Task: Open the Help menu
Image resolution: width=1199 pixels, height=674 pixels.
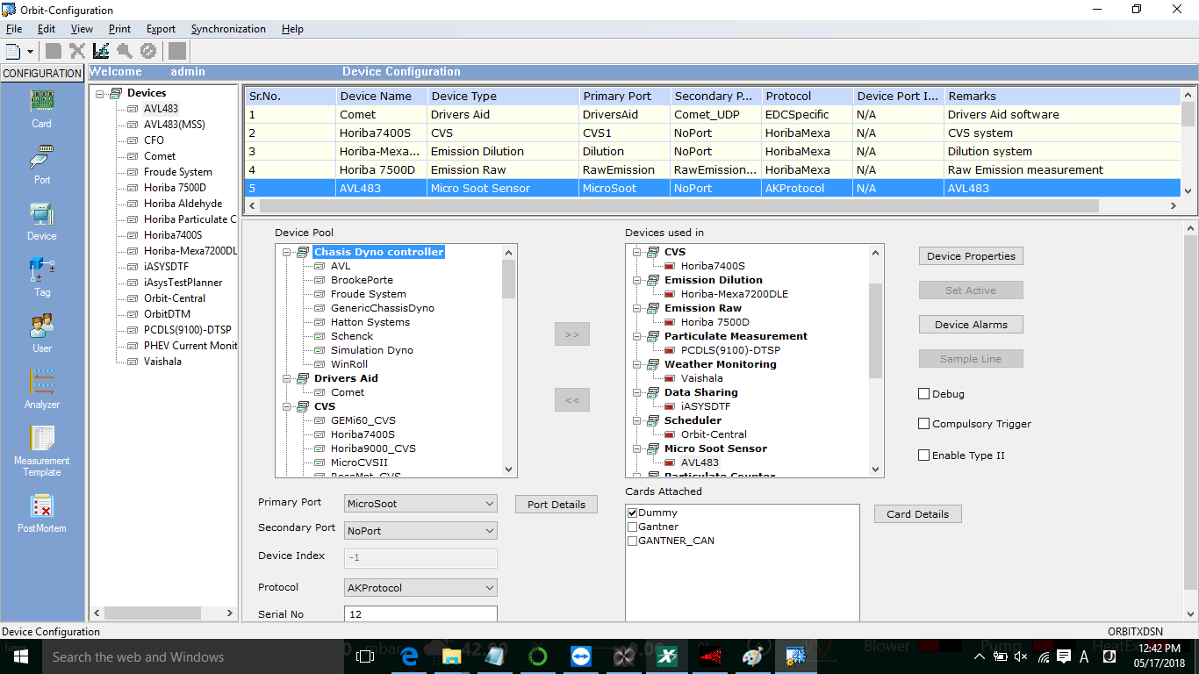Action: pyautogui.click(x=292, y=29)
